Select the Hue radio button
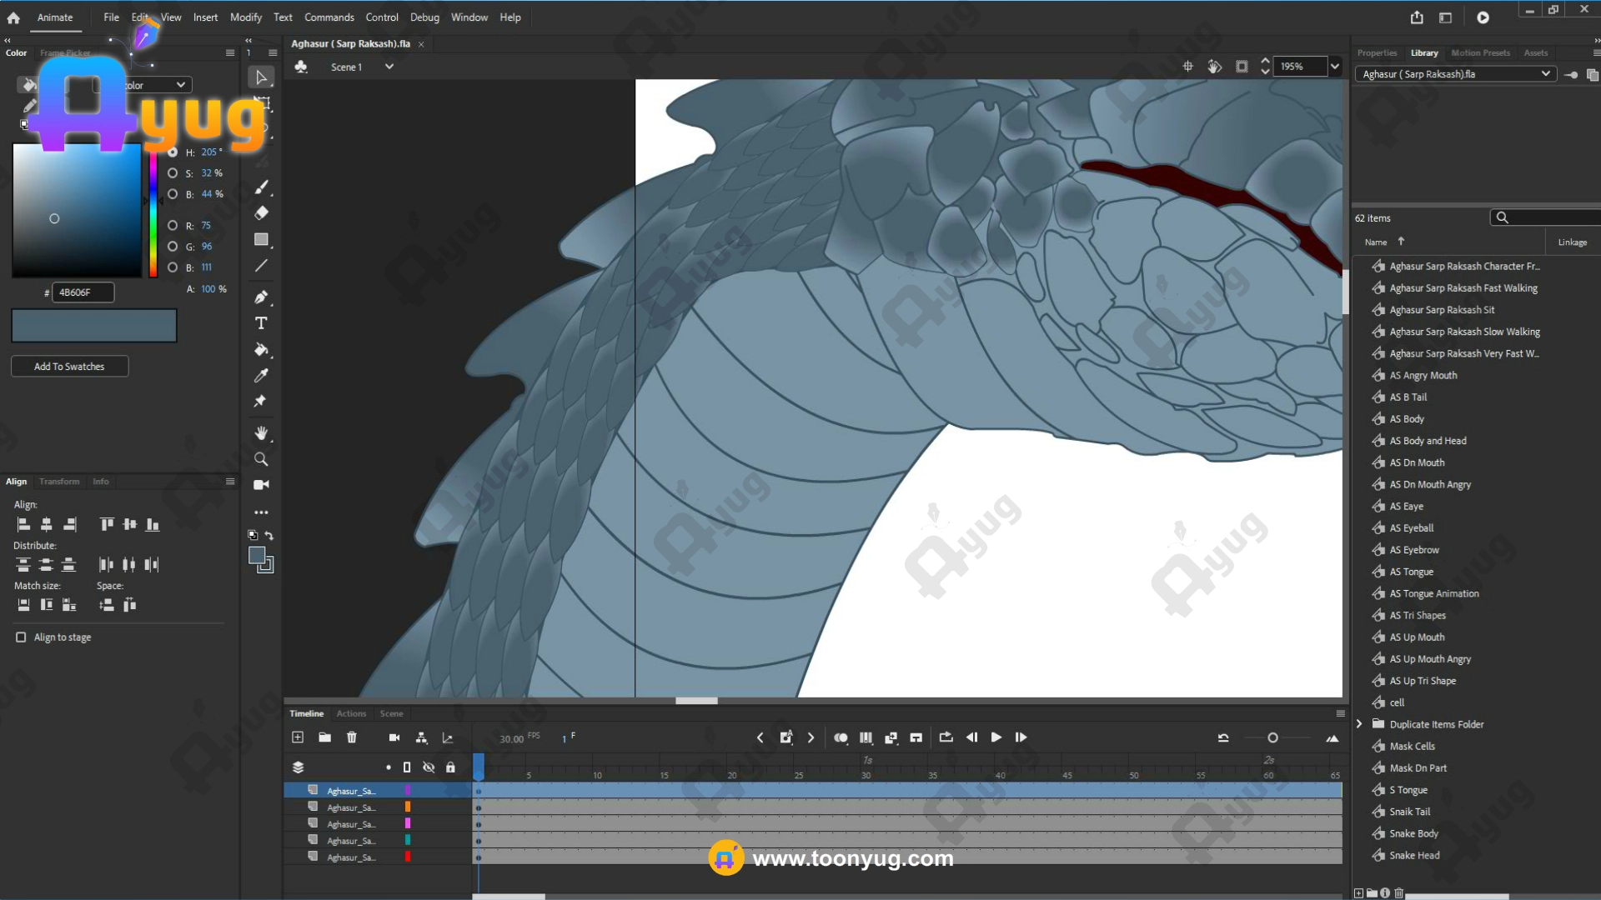 click(x=173, y=152)
